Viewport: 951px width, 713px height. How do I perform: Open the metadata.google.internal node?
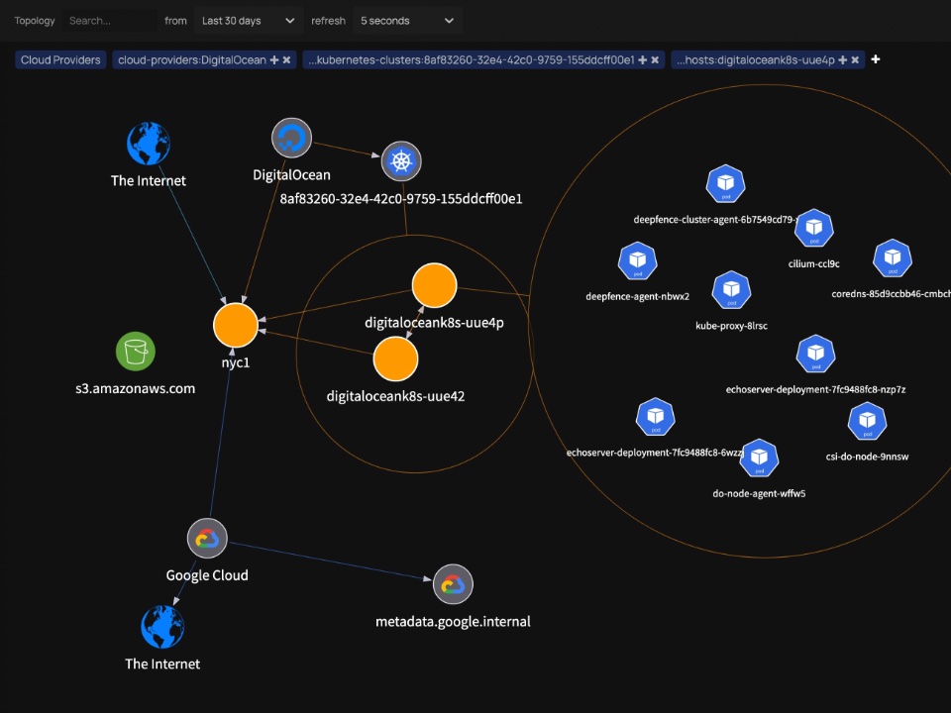[453, 584]
